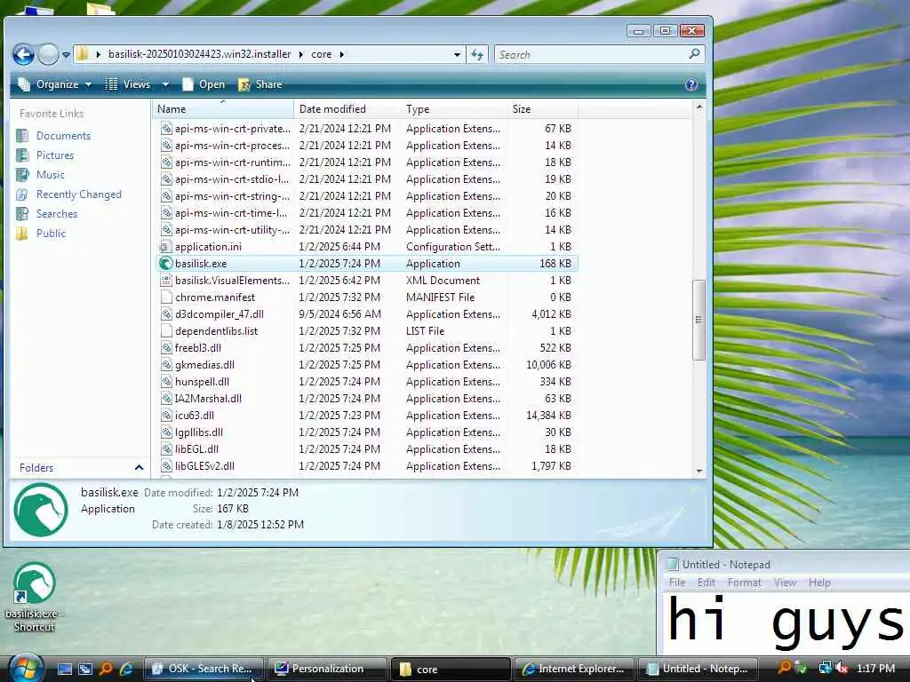Expand the arrow after core breadcrumb
This screenshot has width=910, height=682.
tap(342, 54)
